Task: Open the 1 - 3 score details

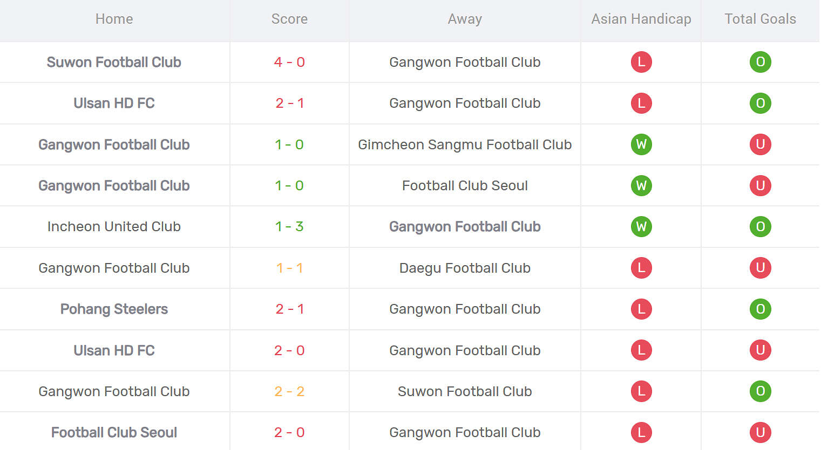Action: (289, 226)
